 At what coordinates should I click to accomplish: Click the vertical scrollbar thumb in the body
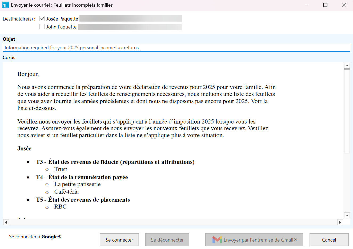coord(347,111)
